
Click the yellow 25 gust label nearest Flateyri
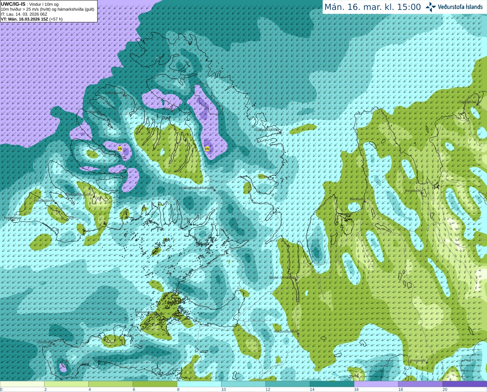pos(120,149)
